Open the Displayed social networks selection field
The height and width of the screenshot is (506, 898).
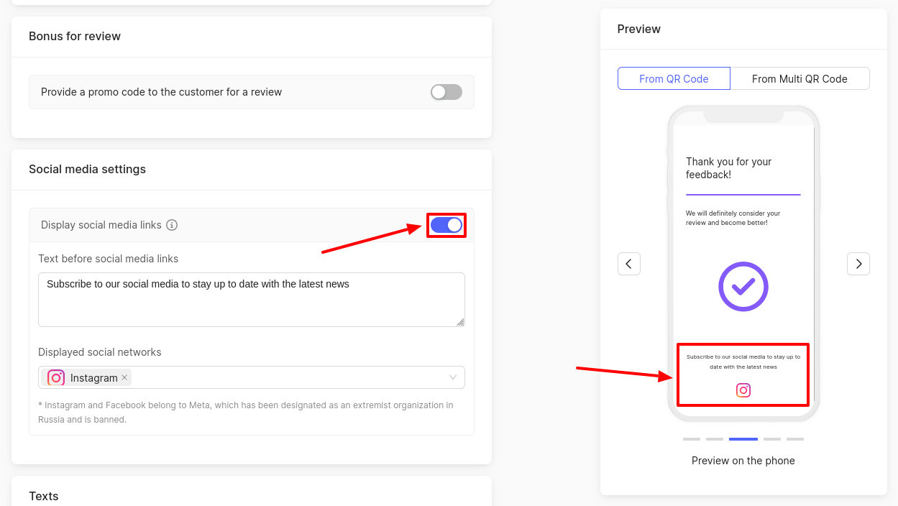pos(288,377)
